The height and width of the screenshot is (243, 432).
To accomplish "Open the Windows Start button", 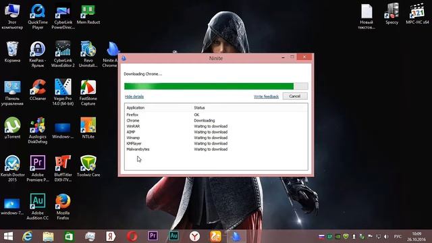I will [8, 236].
